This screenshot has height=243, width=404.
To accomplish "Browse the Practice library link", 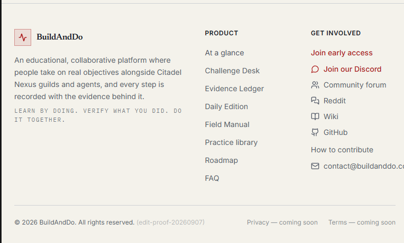I will click(x=231, y=142).
